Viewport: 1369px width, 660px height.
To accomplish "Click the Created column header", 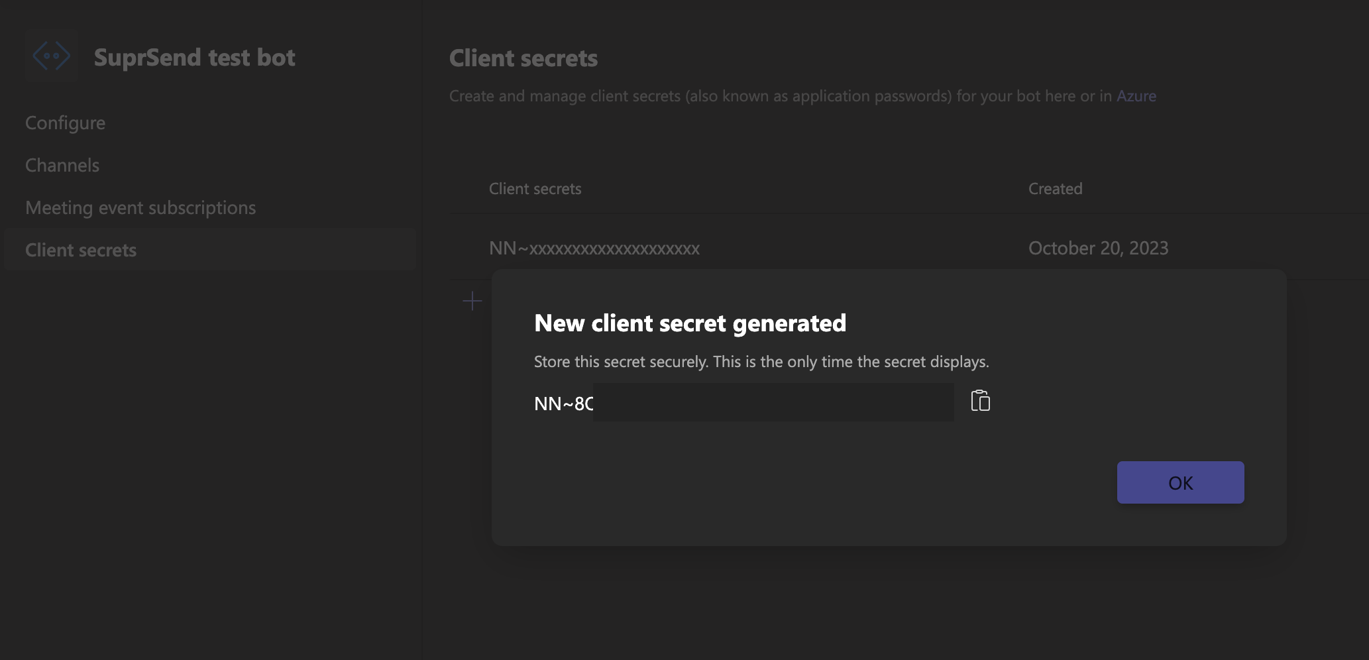I will click(1055, 189).
